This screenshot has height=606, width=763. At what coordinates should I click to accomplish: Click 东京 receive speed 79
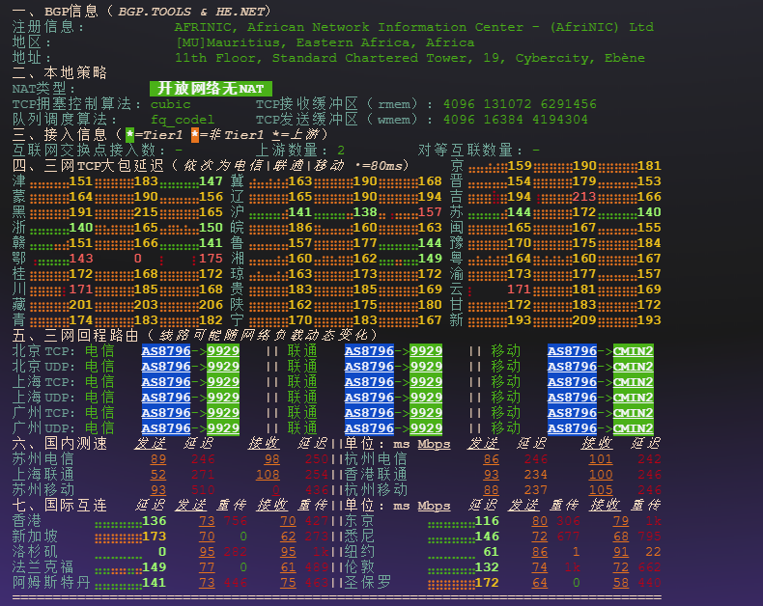[x=621, y=521]
